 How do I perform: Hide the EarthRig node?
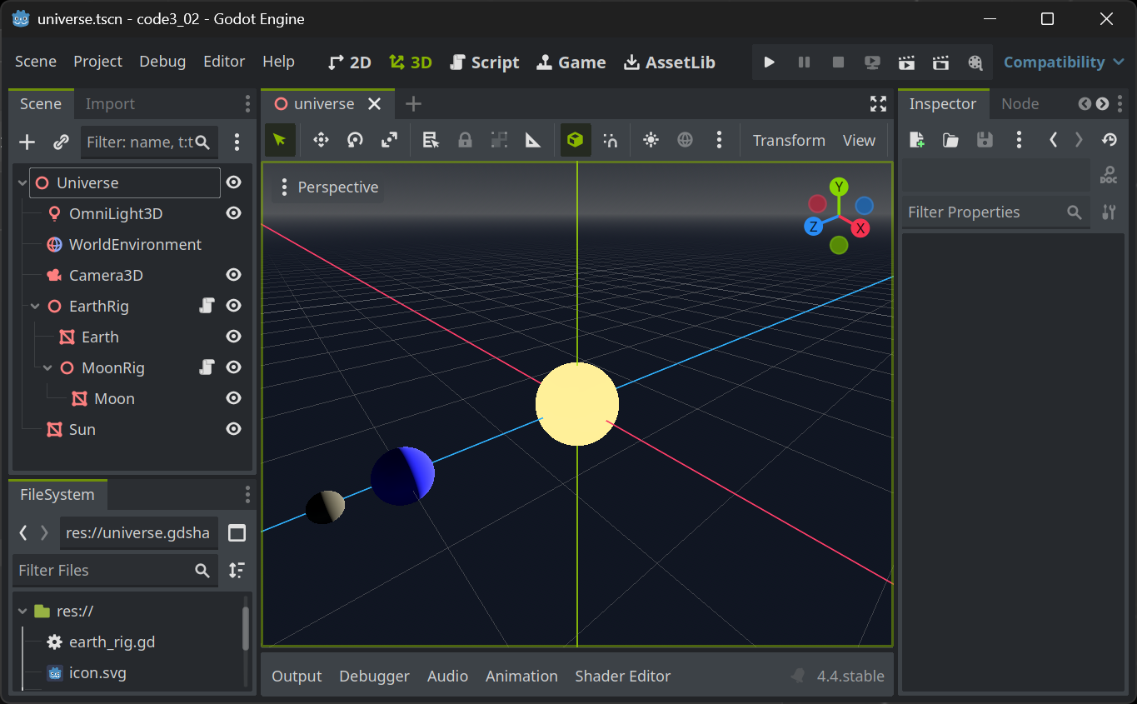pos(234,306)
